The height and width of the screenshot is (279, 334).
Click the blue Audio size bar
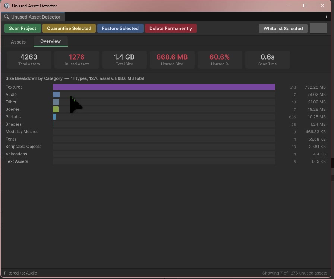[x=56, y=94]
